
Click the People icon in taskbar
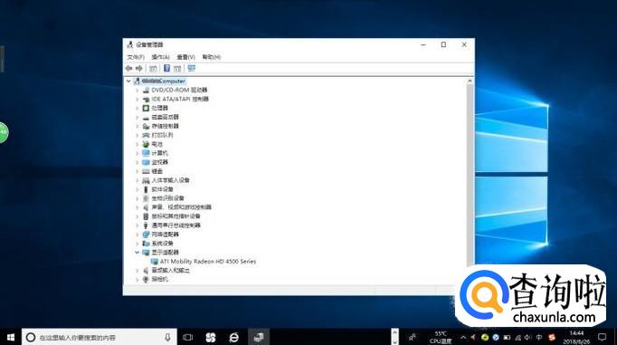click(x=412, y=338)
